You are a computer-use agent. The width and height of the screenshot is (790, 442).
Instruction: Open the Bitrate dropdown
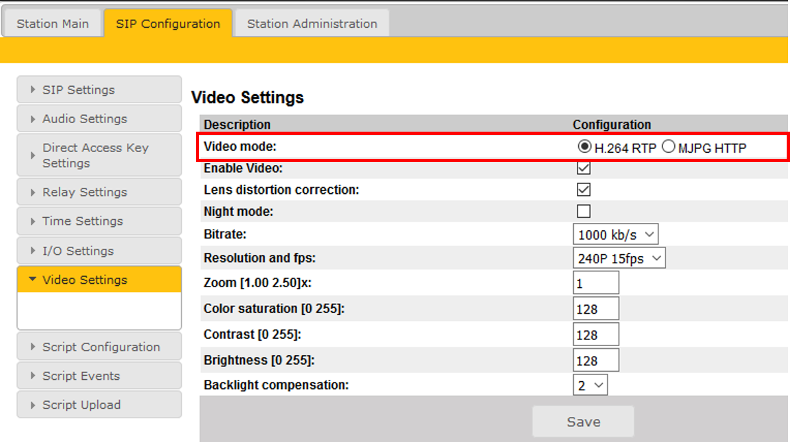coord(615,234)
